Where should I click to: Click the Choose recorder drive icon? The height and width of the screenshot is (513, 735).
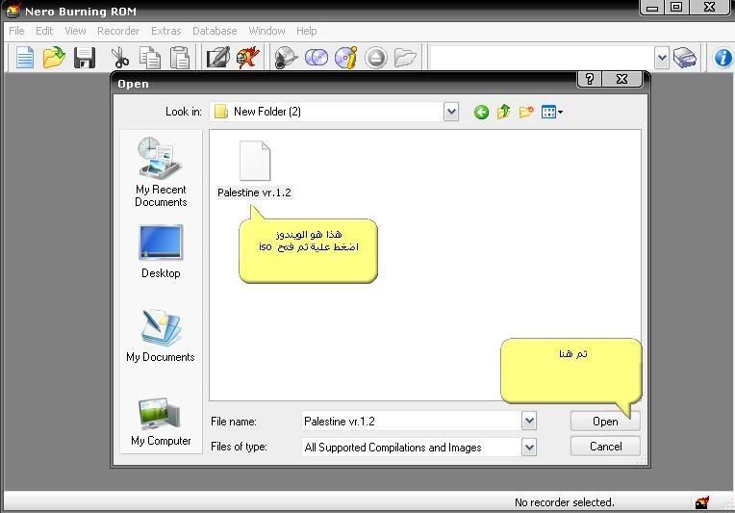[x=685, y=58]
